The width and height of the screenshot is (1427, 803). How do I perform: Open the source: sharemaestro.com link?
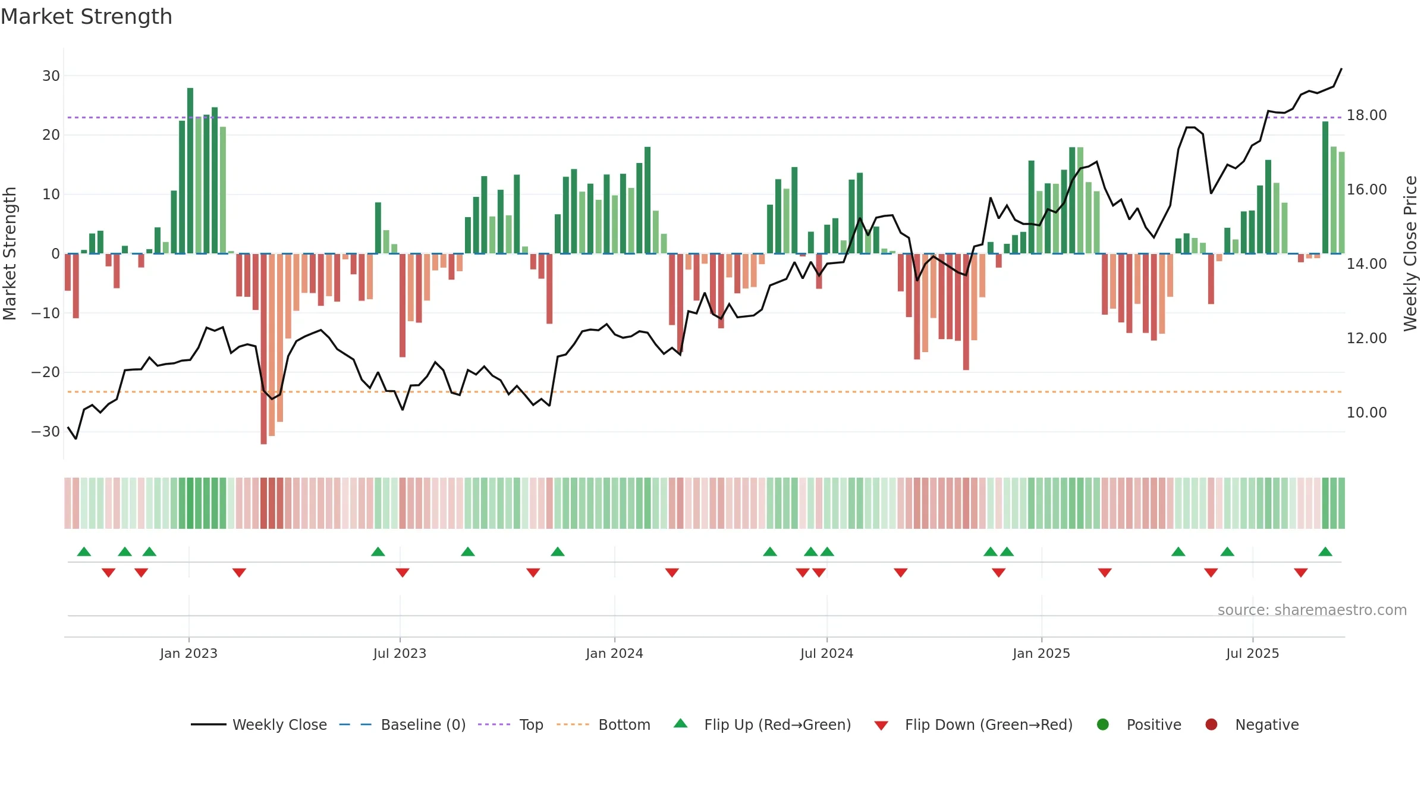pyautogui.click(x=1312, y=610)
